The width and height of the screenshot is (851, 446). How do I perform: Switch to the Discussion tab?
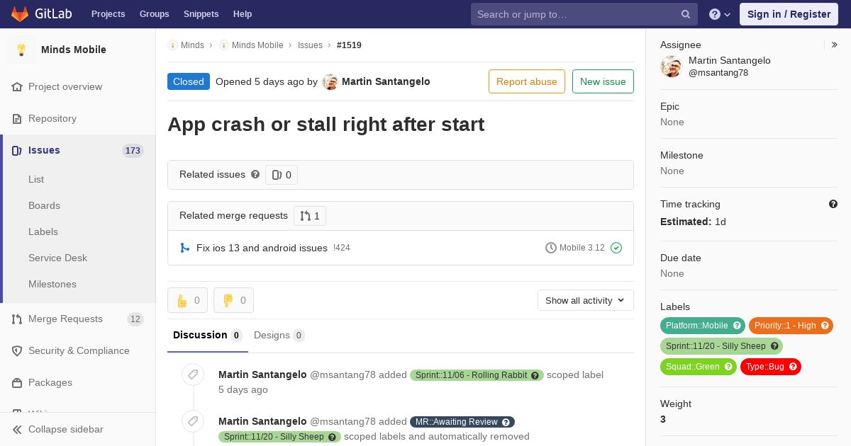207,335
